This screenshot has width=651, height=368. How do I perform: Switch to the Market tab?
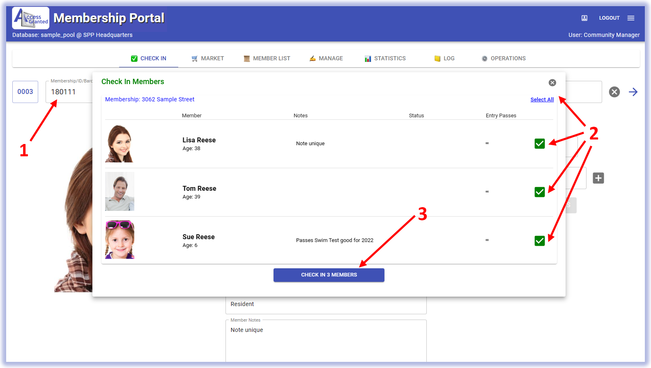tap(208, 59)
